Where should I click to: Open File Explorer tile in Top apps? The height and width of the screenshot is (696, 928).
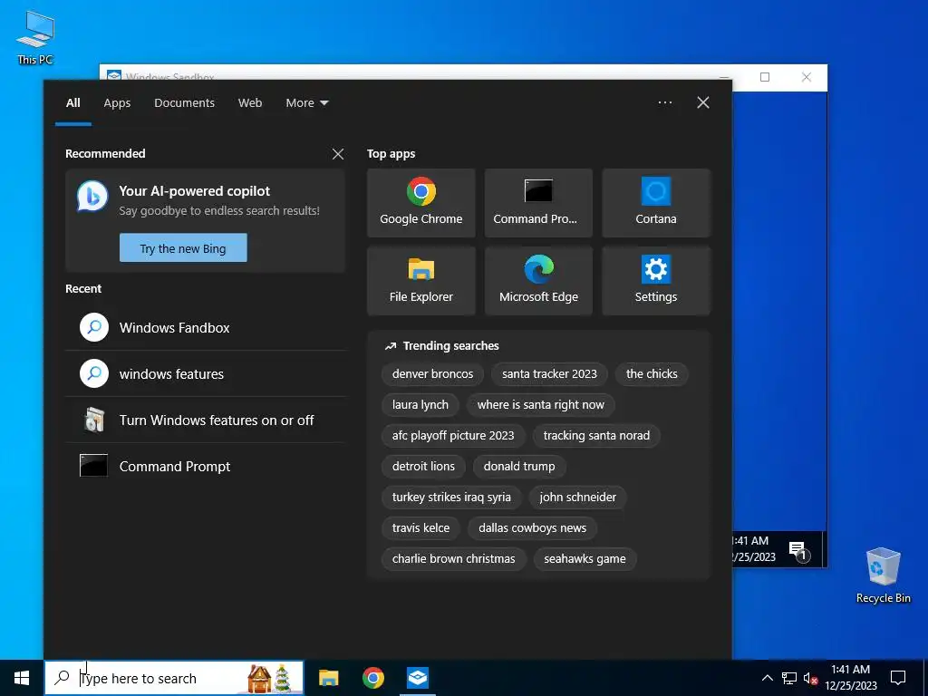pos(420,281)
